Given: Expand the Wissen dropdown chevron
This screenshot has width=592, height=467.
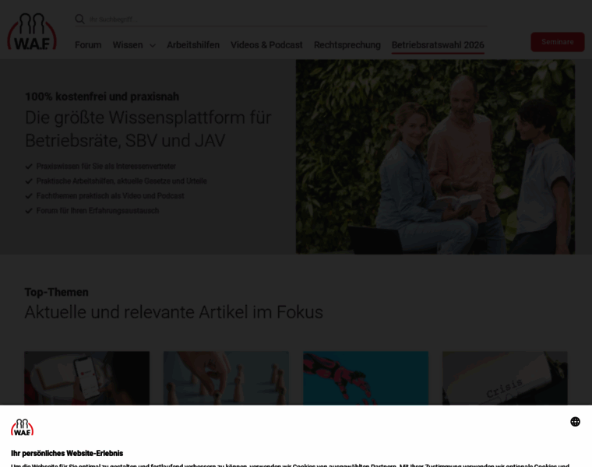Looking at the screenshot, I should coord(153,46).
